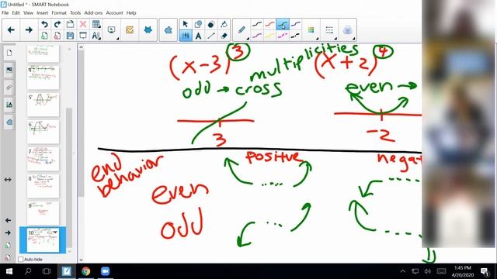
Task: Open the pen types dropdown
Action: click(248, 39)
